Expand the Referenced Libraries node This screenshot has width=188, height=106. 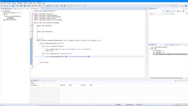[3, 20]
